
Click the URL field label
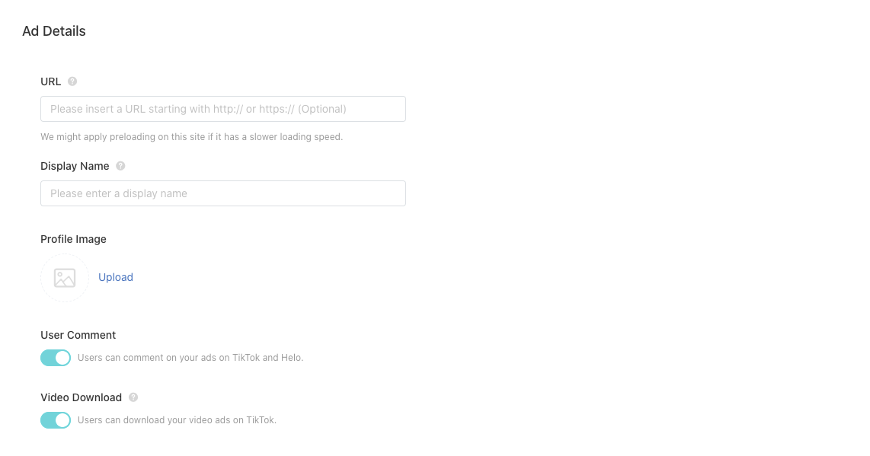[51, 81]
